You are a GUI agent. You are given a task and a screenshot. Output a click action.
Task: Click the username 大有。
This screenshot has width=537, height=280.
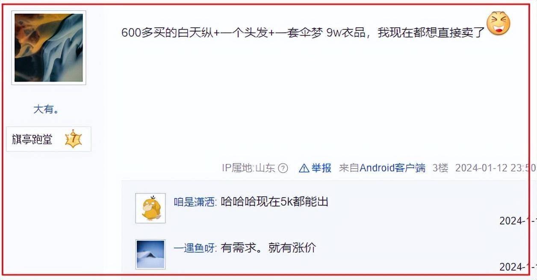point(46,110)
